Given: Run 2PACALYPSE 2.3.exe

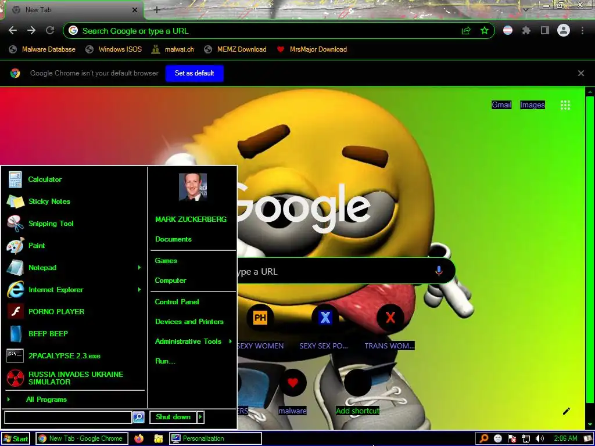Looking at the screenshot, I should (x=75, y=356).
